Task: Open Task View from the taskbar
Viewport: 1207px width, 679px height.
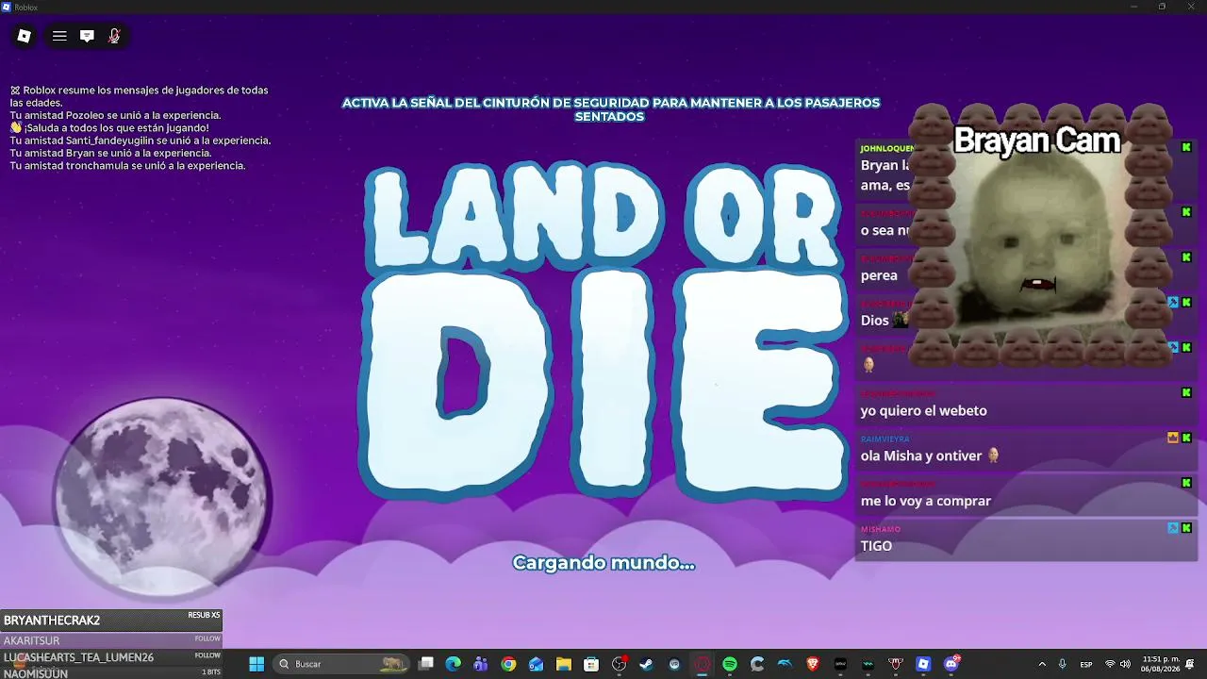Action: pos(426,664)
